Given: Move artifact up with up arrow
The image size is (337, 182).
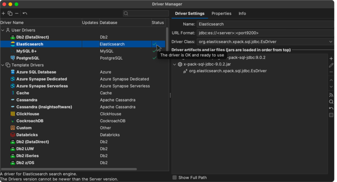Looking at the screenshot, I should click(x=331, y=80).
